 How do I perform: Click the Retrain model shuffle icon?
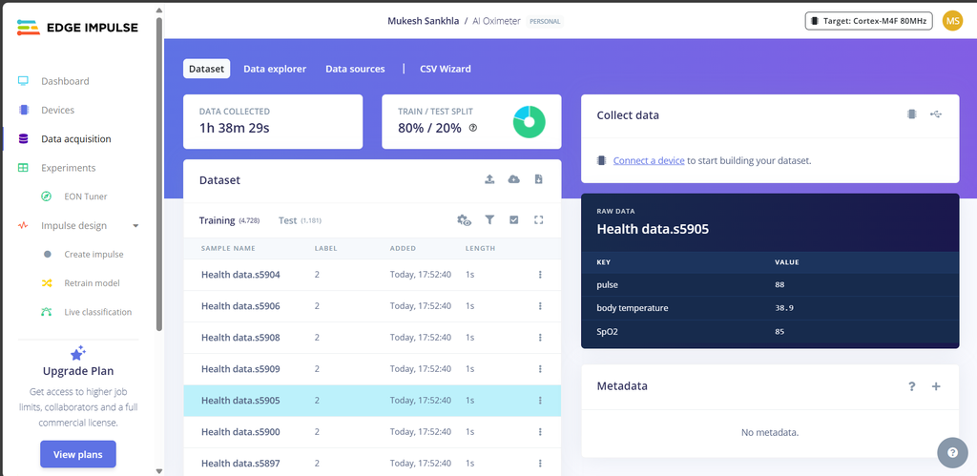(47, 283)
